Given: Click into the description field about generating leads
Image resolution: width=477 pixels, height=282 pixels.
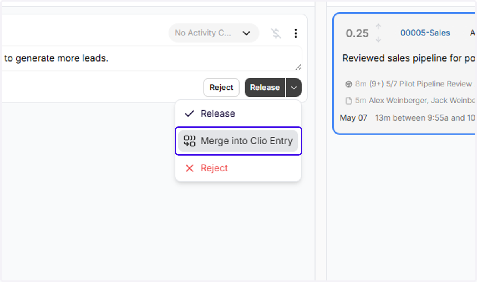Looking at the screenshot, I should (x=151, y=58).
